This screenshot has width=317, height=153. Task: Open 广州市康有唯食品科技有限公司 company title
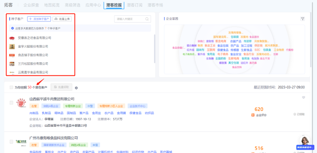[x=53, y=138]
